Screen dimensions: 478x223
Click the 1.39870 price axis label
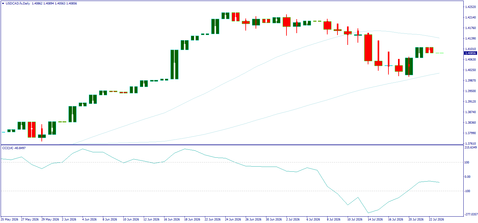tap(471, 81)
